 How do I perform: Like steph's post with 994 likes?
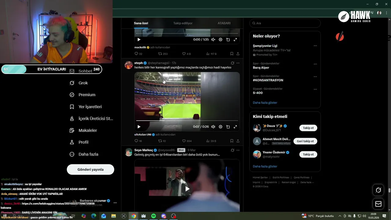[x=187, y=141]
